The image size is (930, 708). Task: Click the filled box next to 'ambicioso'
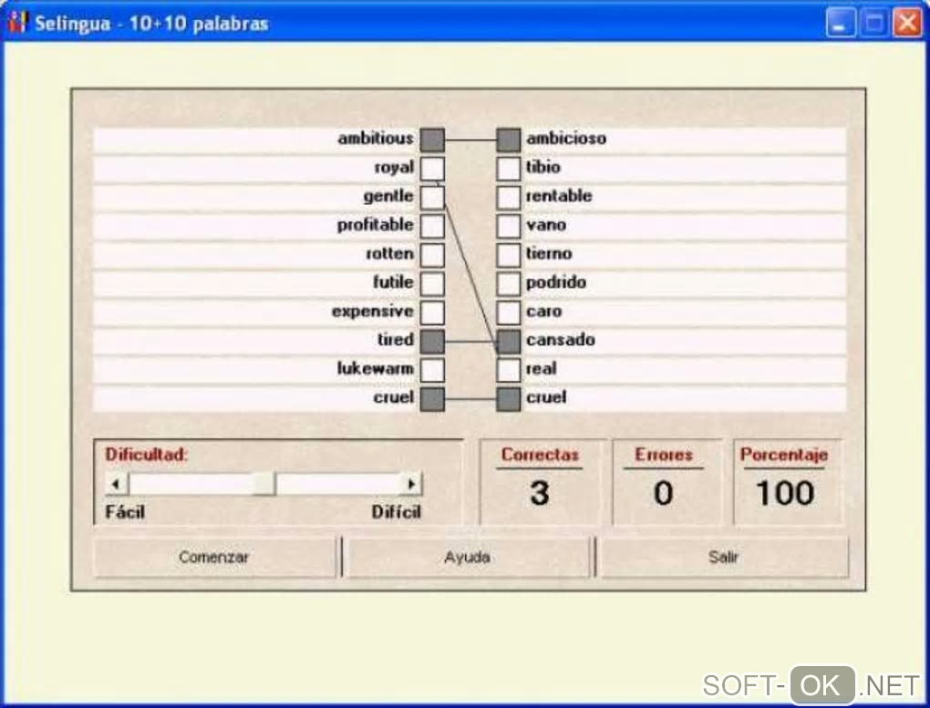(x=508, y=139)
